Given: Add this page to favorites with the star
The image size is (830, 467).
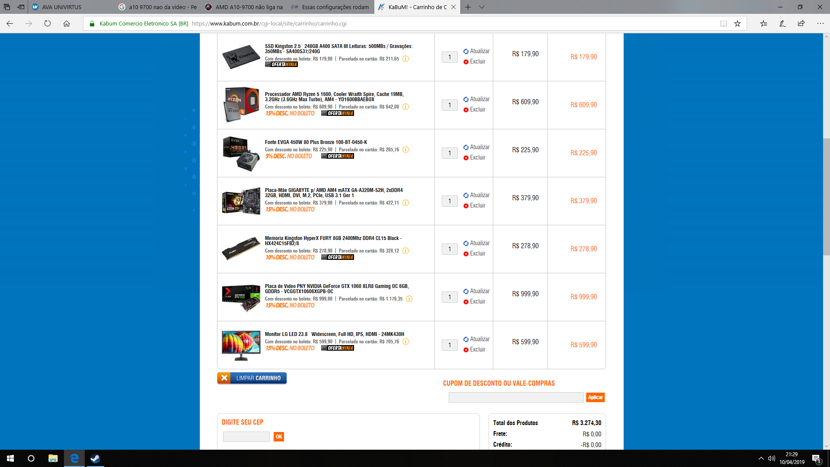Looking at the screenshot, I should pos(737,23).
